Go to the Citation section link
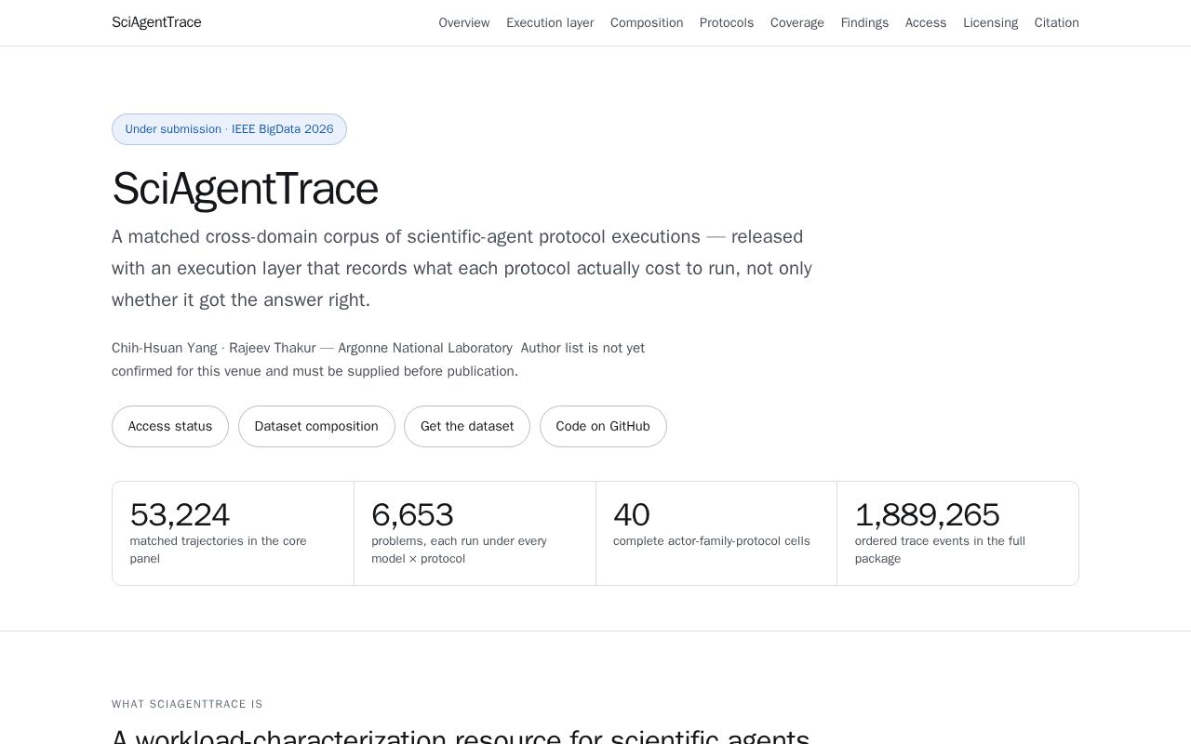 (x=1057, y=22)
